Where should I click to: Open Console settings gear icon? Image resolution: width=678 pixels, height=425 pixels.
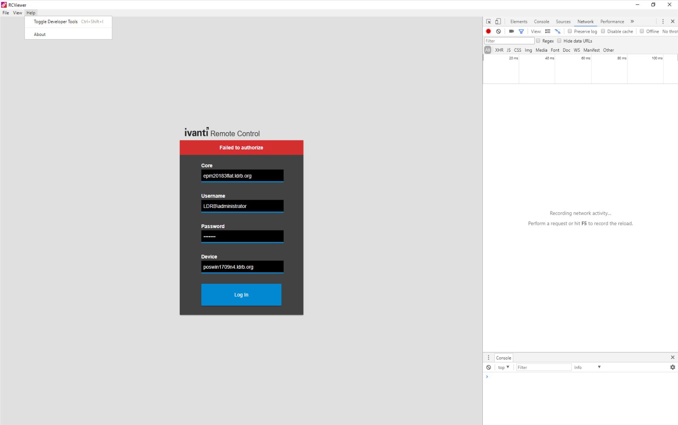pyautogui.click(x=672, y=367)
